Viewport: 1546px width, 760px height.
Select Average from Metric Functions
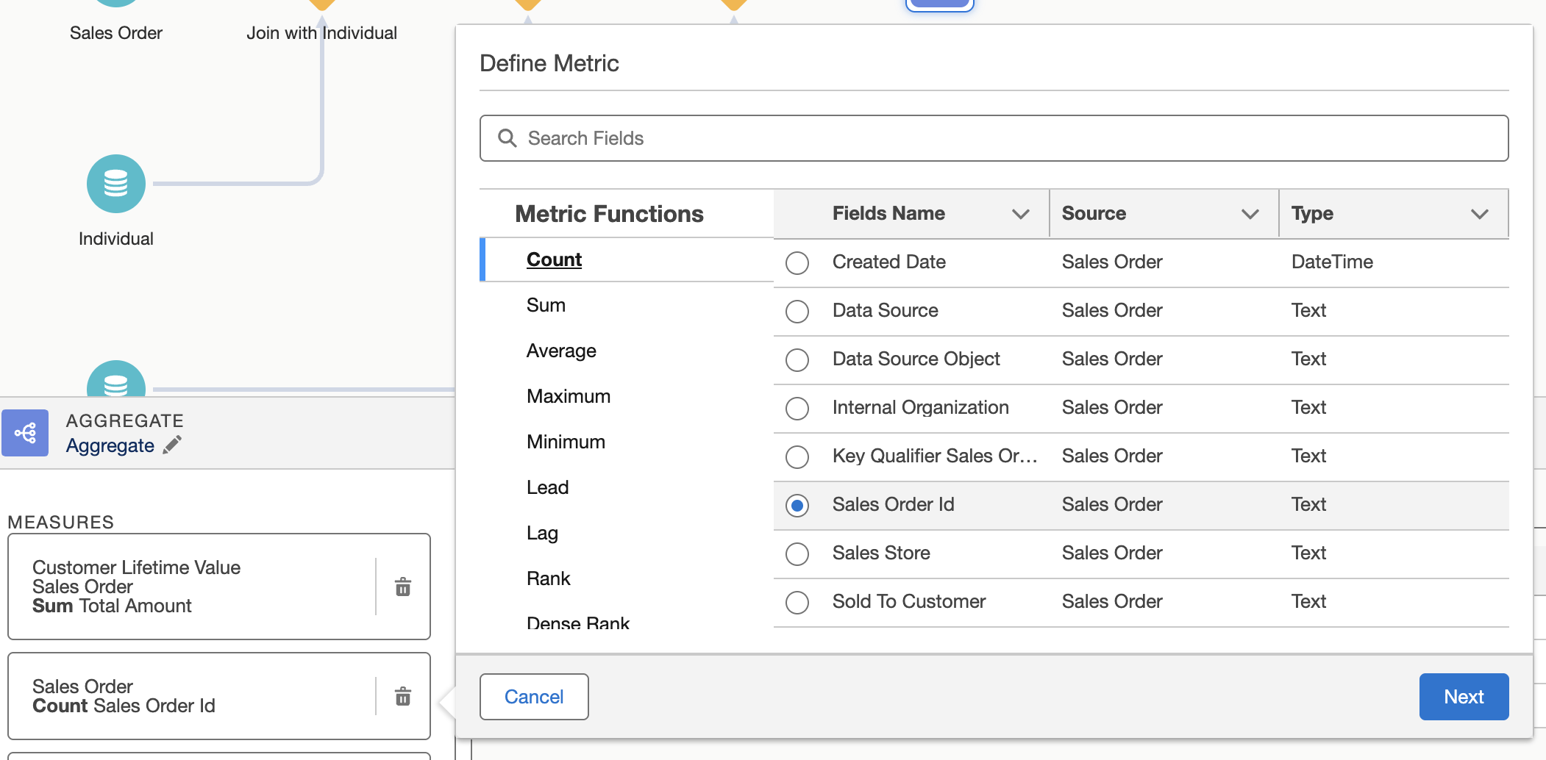click(561, 351)
